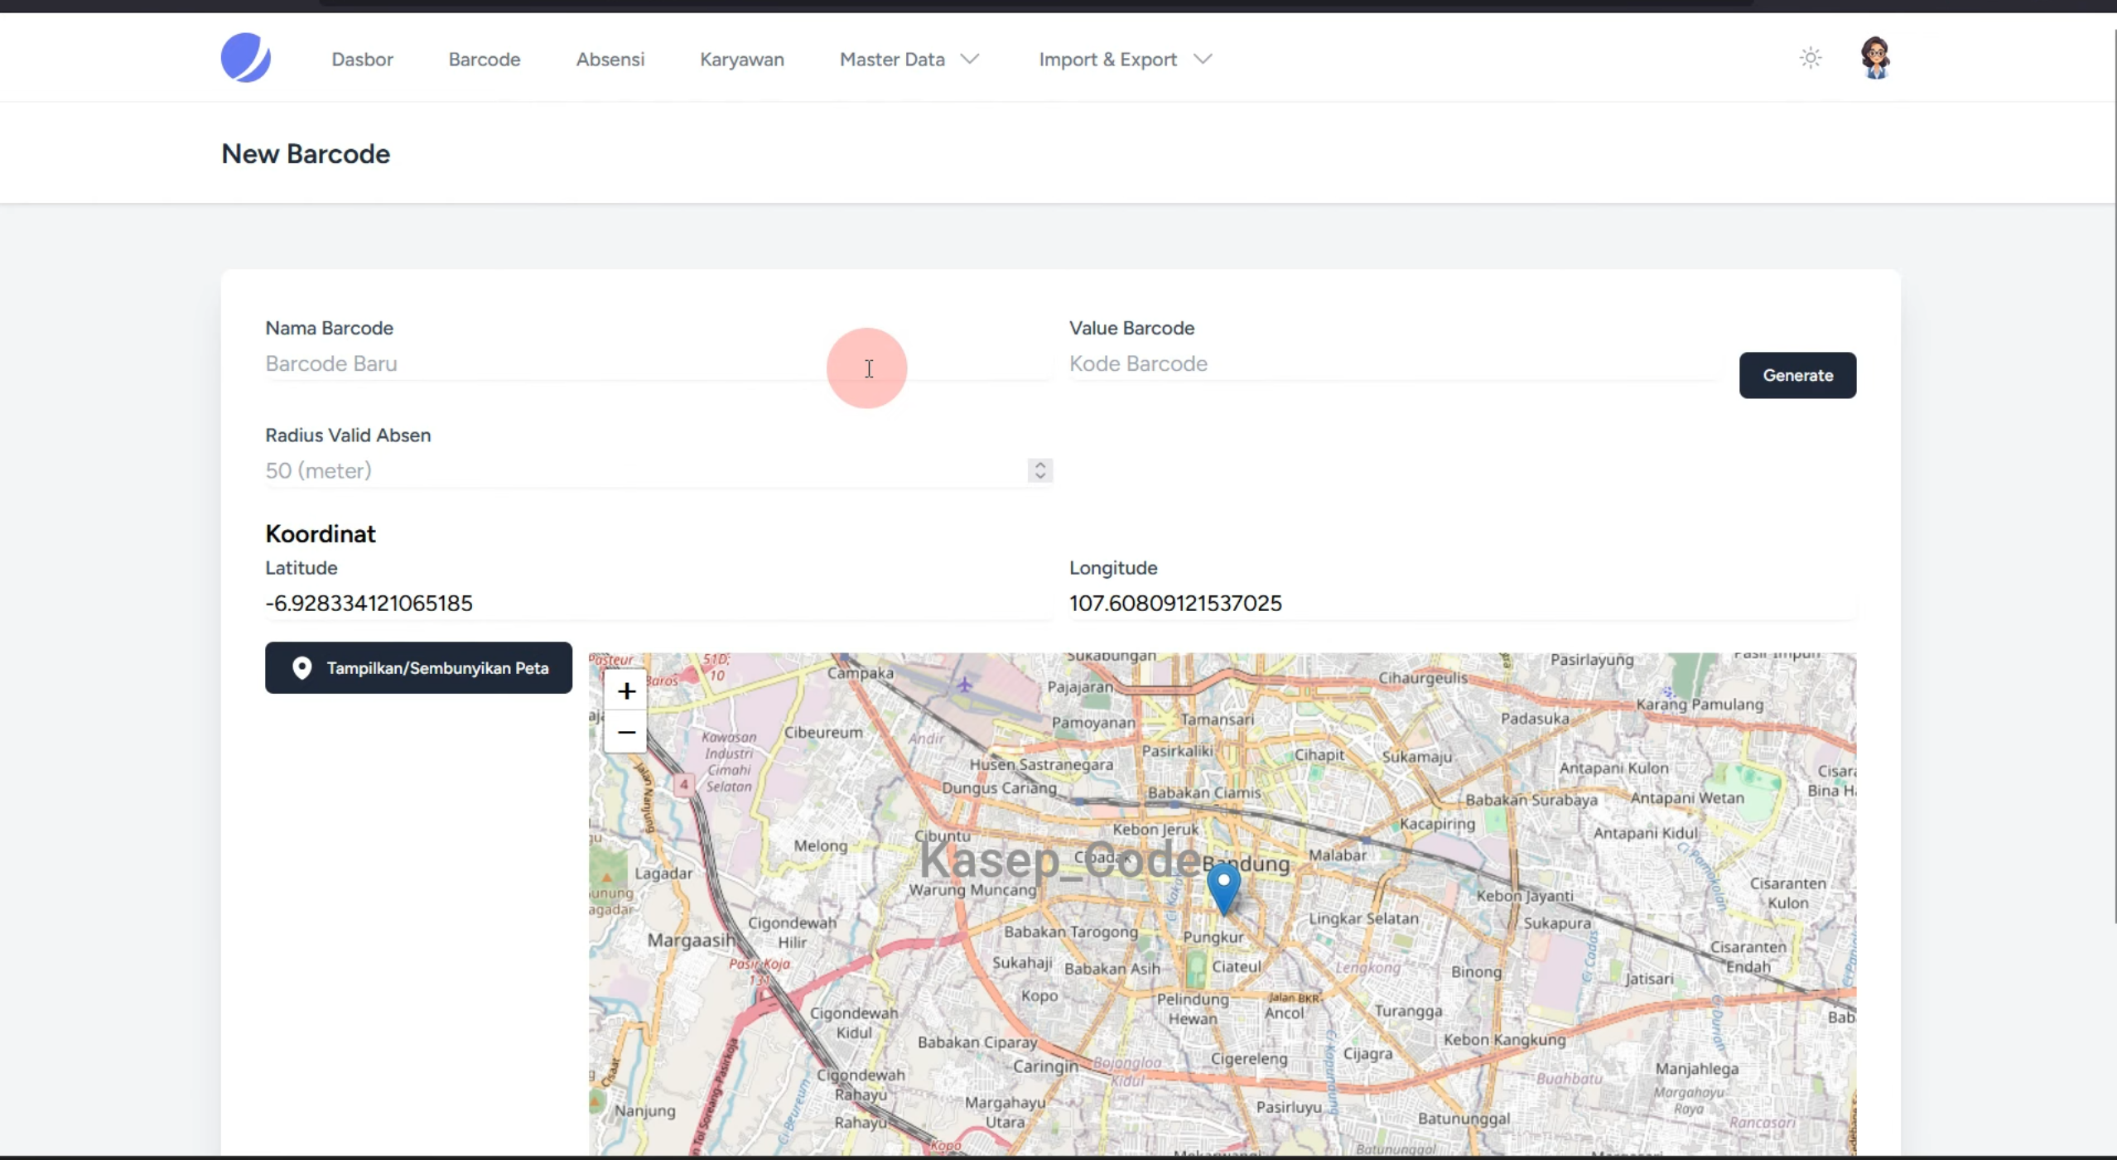Click the "Value Barcode" label

pyautogui.click(x=1131, y=328)
